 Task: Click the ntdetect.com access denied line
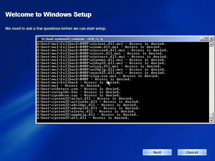point(79,89)
